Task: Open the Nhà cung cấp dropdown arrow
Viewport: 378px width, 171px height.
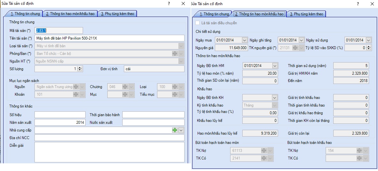Action: pos(181,130)
